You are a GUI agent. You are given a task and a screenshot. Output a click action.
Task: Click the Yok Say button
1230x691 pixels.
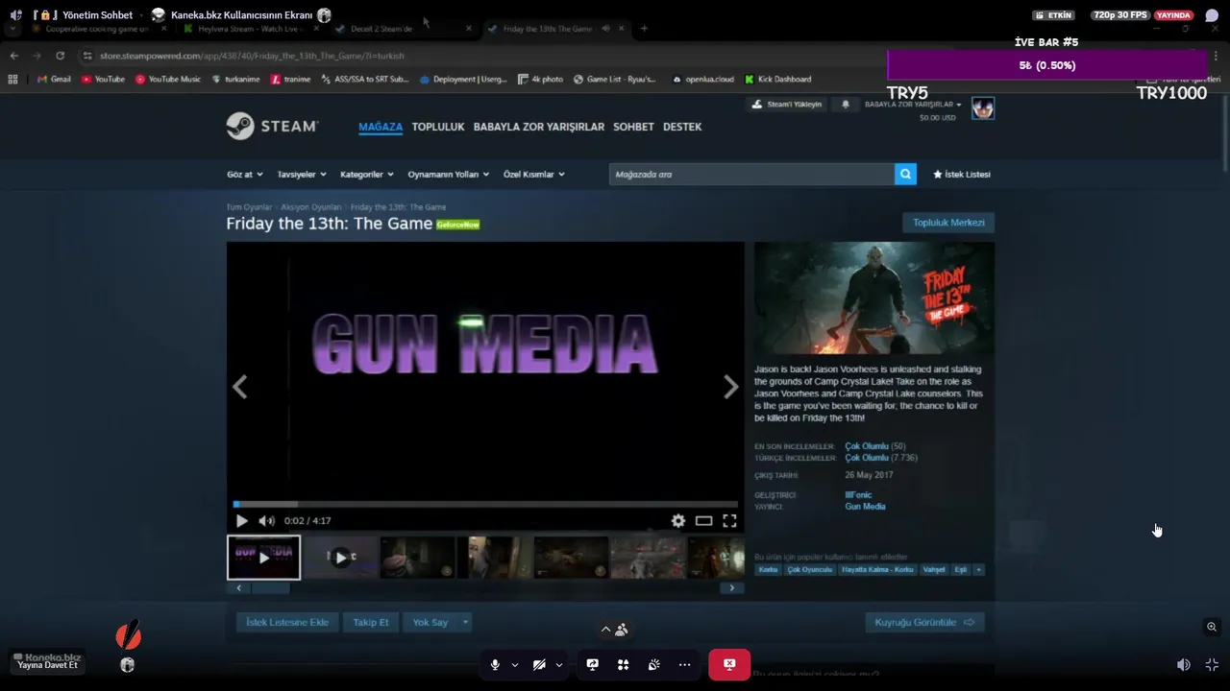click(x=430, y=622)
